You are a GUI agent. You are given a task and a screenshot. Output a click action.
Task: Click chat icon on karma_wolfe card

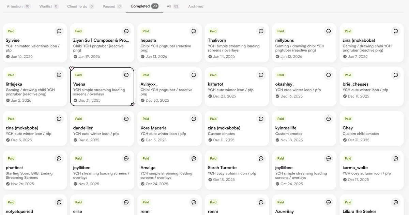coord(396,158)
